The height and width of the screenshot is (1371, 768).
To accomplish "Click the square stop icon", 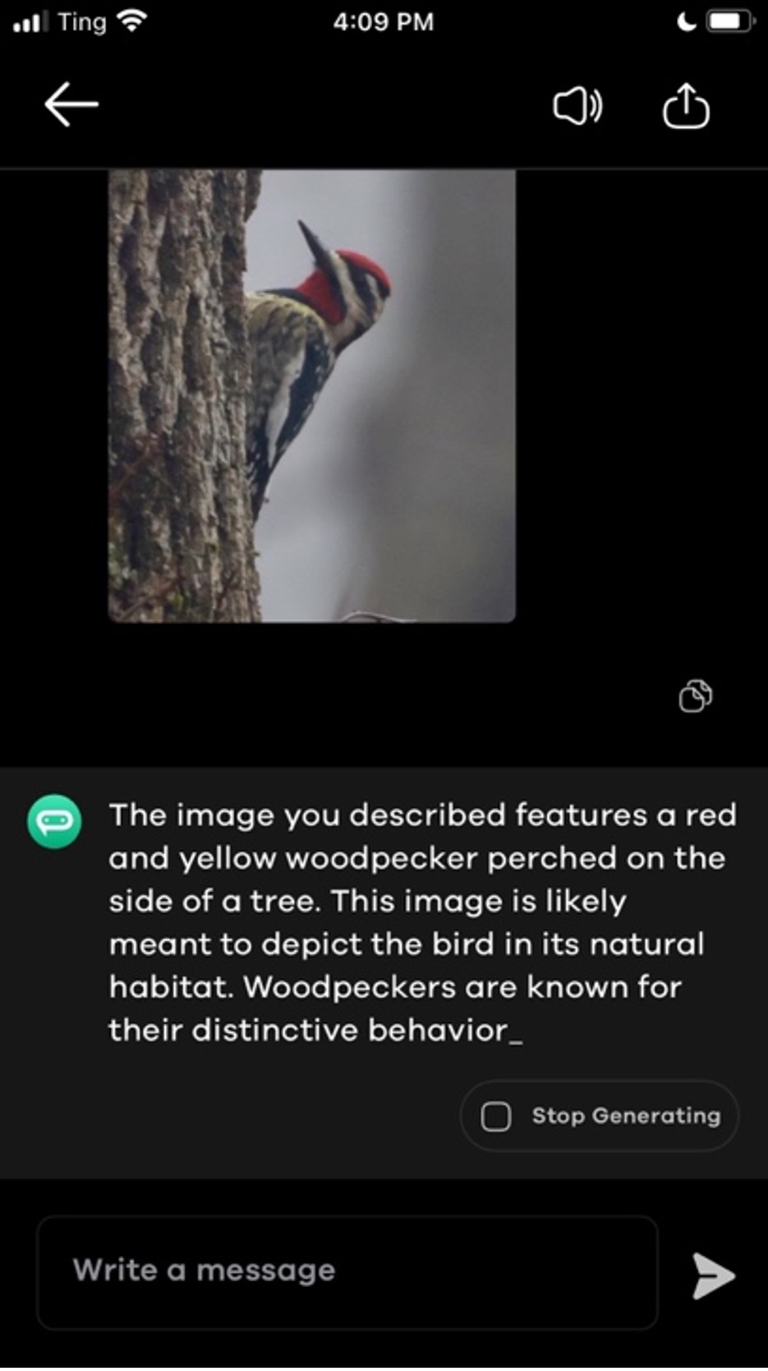I will pos(495,1116).
